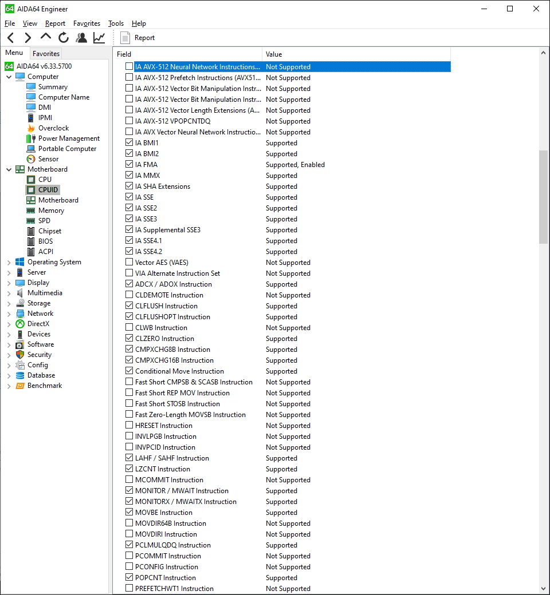Open Power Management in the tree
550x595 pixels.
[x=69, y=138]
